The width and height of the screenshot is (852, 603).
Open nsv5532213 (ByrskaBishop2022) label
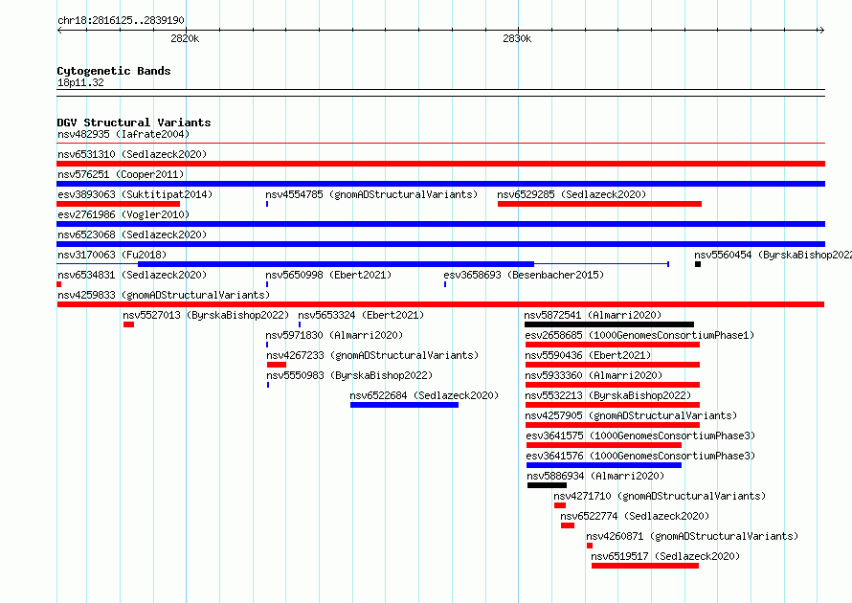click(x=608, y=395)
